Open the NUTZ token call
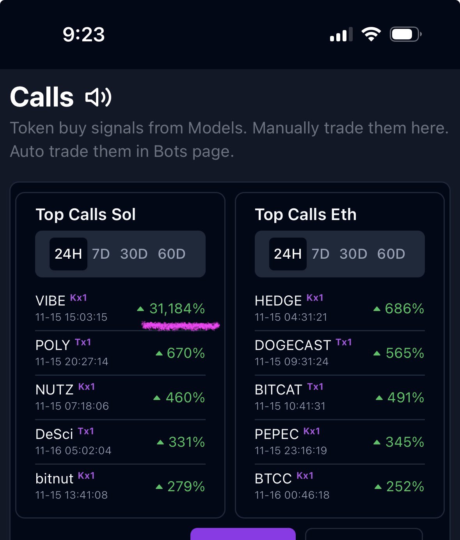The image size is (460, 540). [120, 398]
